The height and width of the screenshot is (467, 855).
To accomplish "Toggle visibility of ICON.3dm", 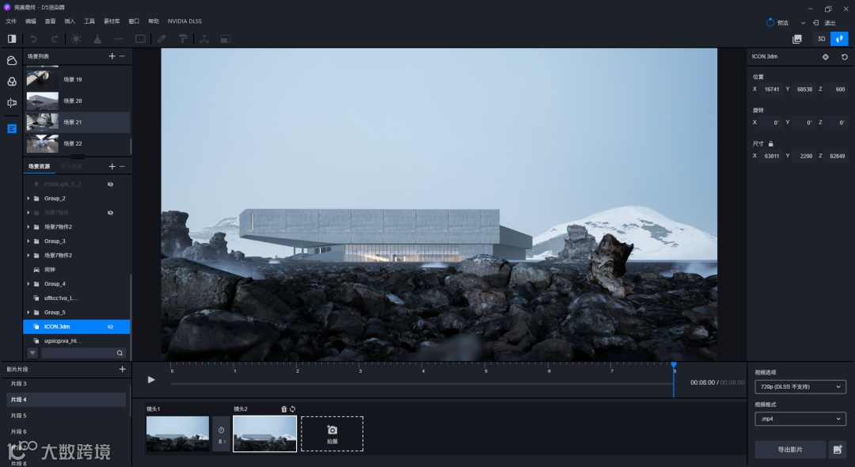I will click(x=110, y=327).
